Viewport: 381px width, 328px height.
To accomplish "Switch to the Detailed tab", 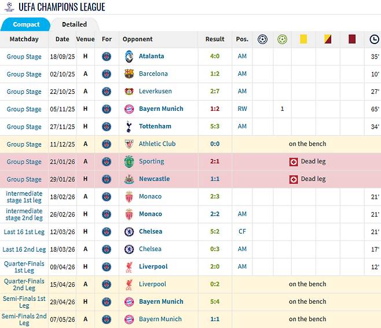I will click(x=74, y=24).
